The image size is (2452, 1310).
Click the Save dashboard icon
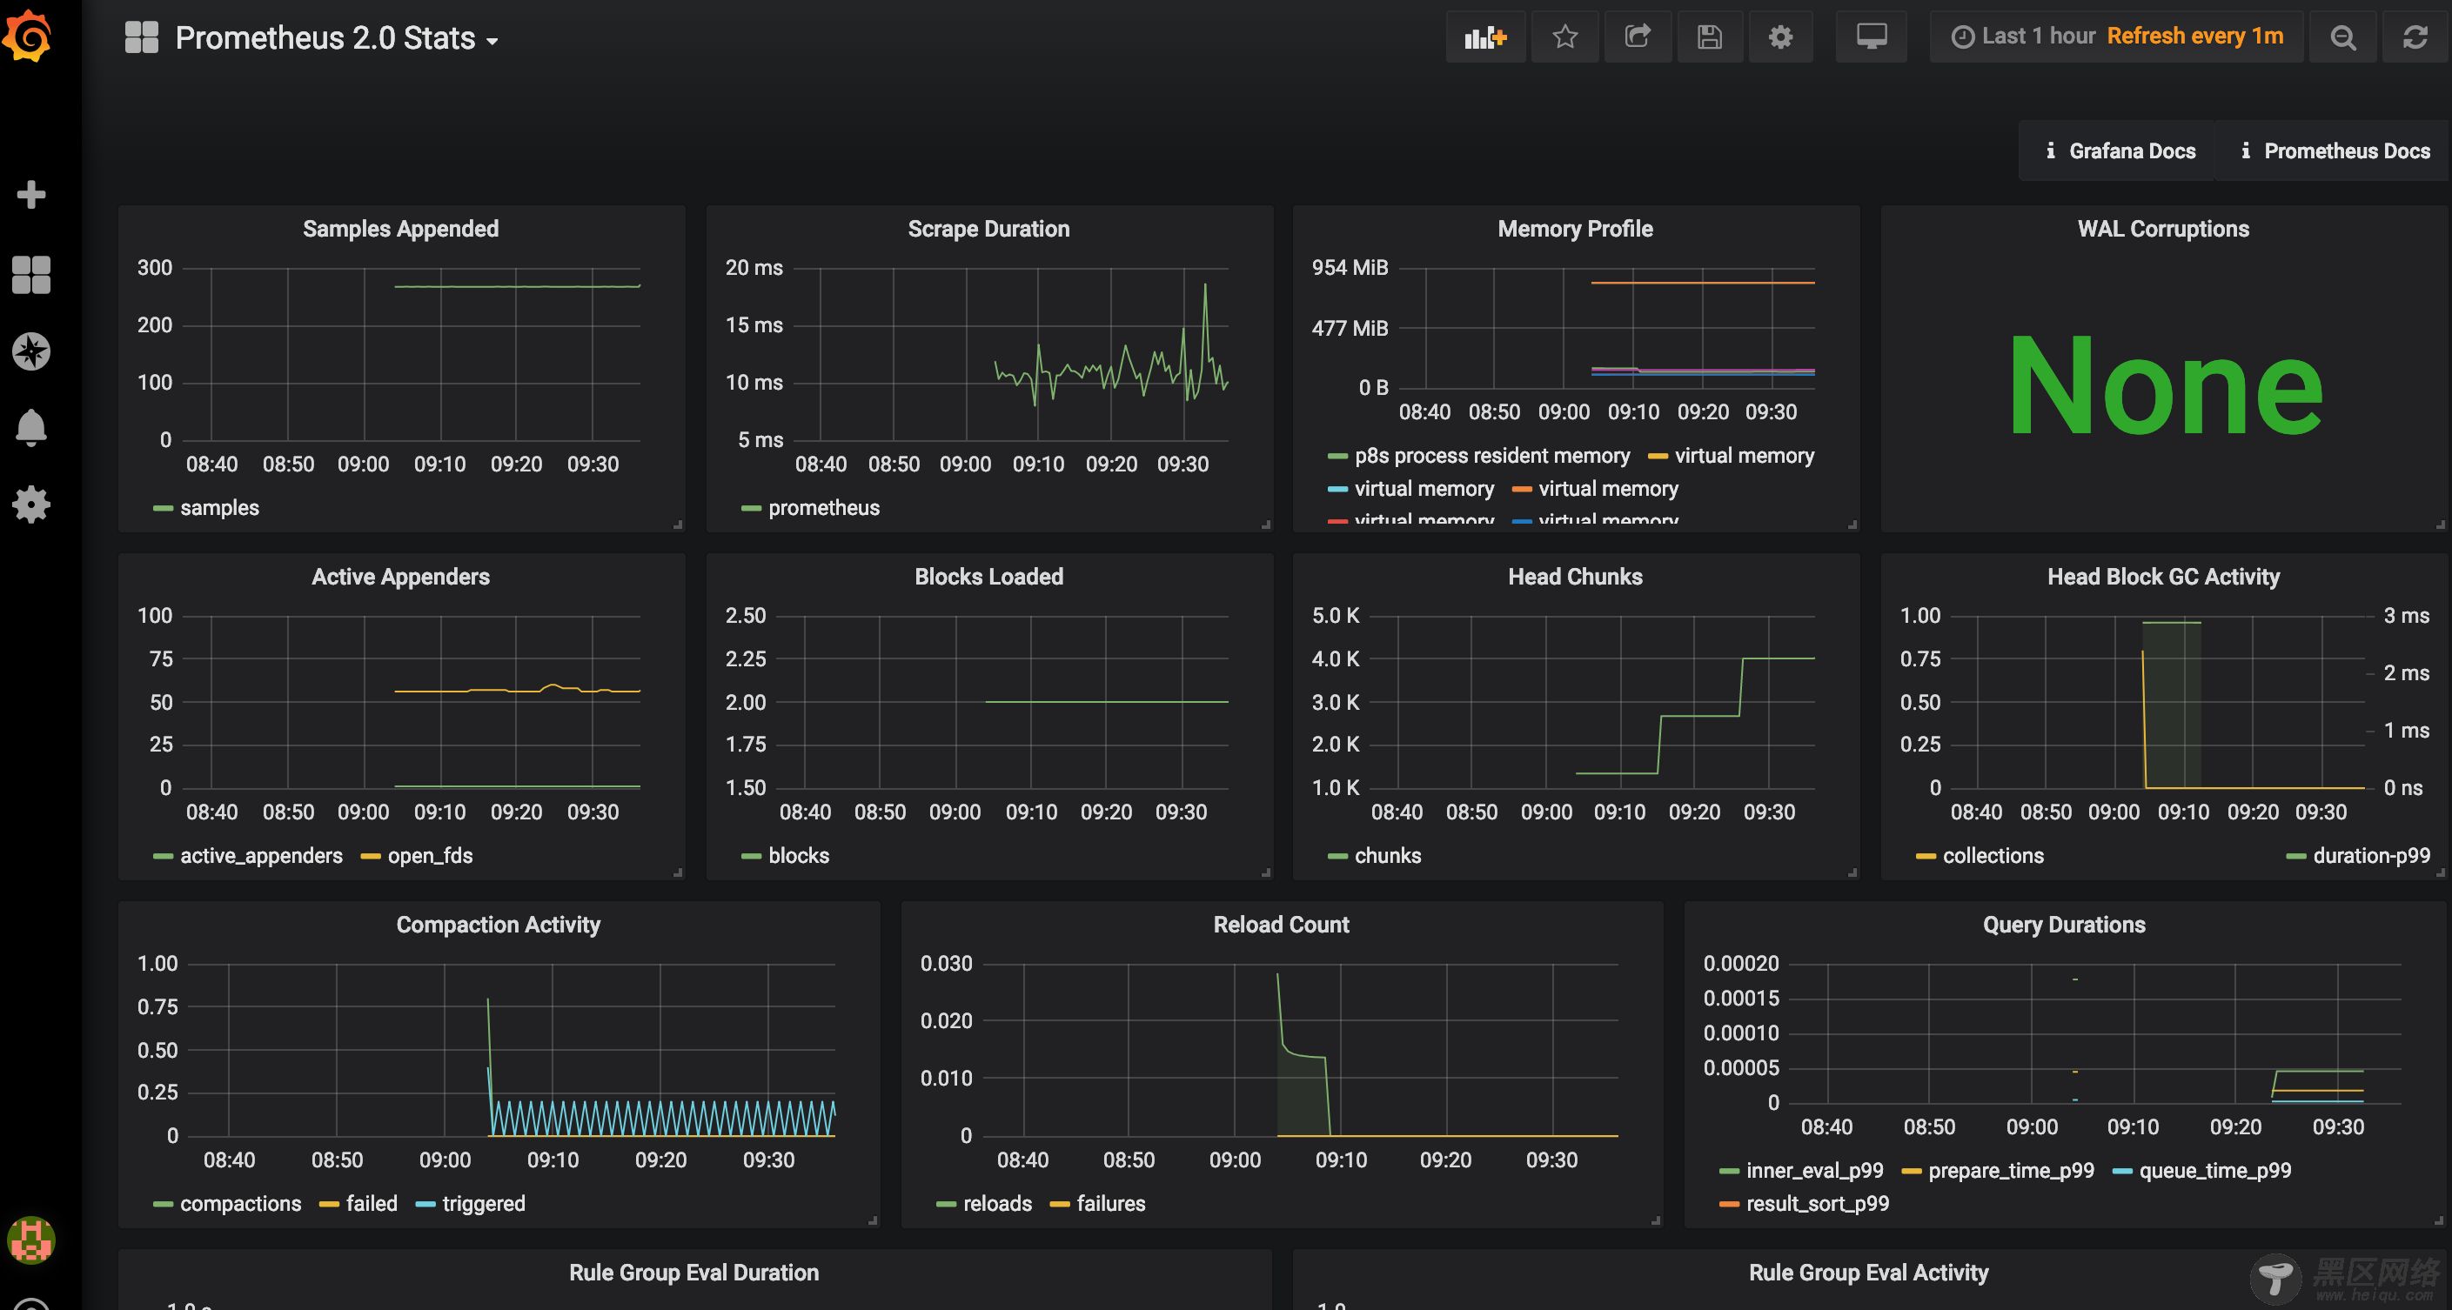1710,37
